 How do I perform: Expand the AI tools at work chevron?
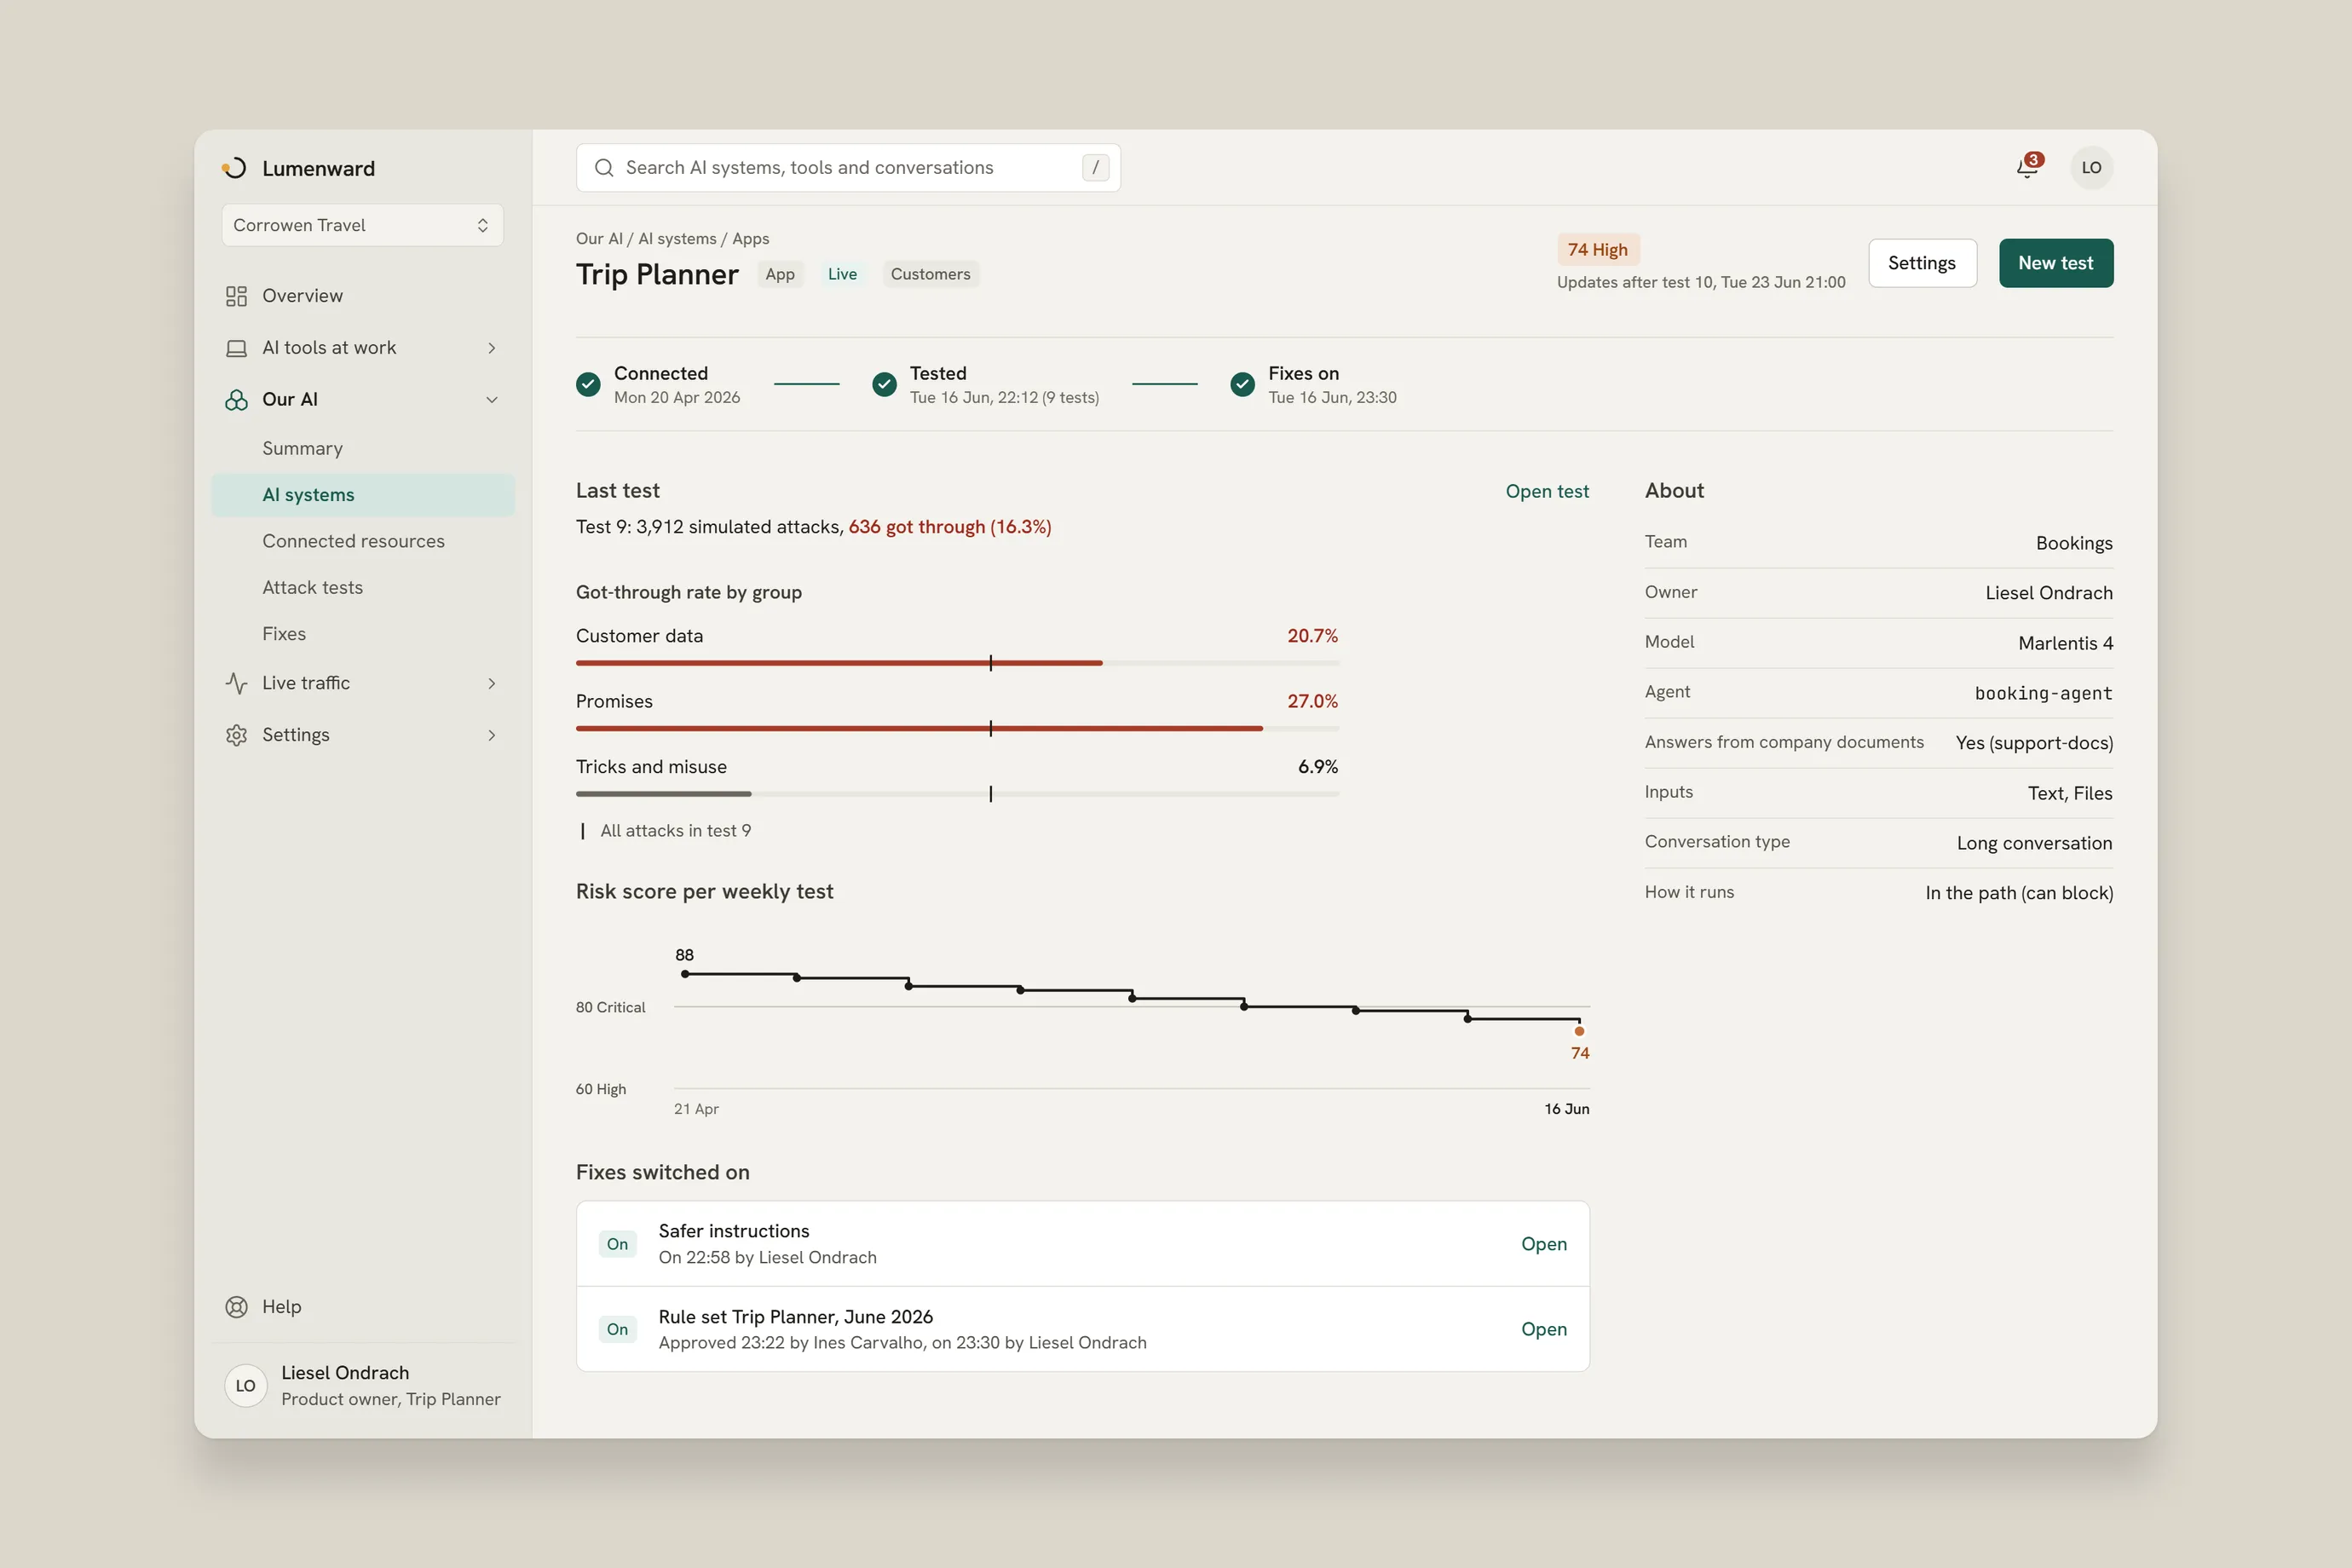(x=491, y=348)
